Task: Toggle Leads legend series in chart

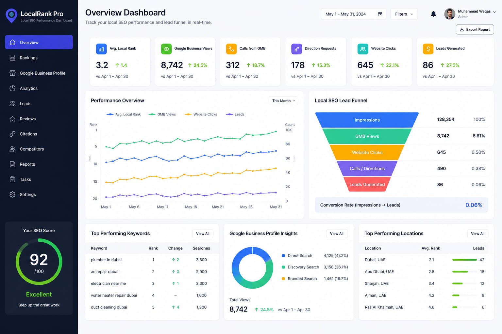Action: 235,114
